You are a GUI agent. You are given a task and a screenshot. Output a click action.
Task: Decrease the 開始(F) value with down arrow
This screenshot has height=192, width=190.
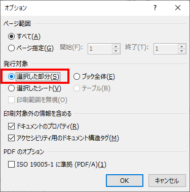[x=116, y=51]
